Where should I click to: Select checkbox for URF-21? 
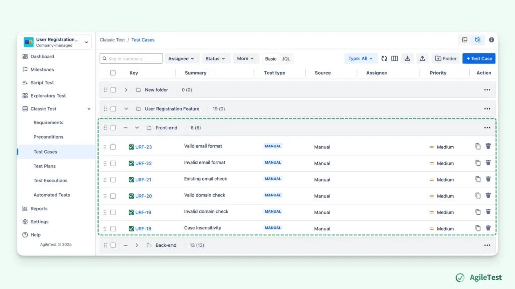(113, 180)
